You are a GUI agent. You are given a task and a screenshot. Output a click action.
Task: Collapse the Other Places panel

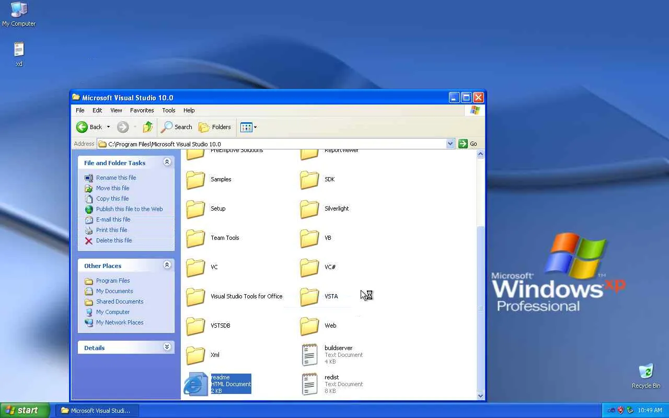point(167,265)
